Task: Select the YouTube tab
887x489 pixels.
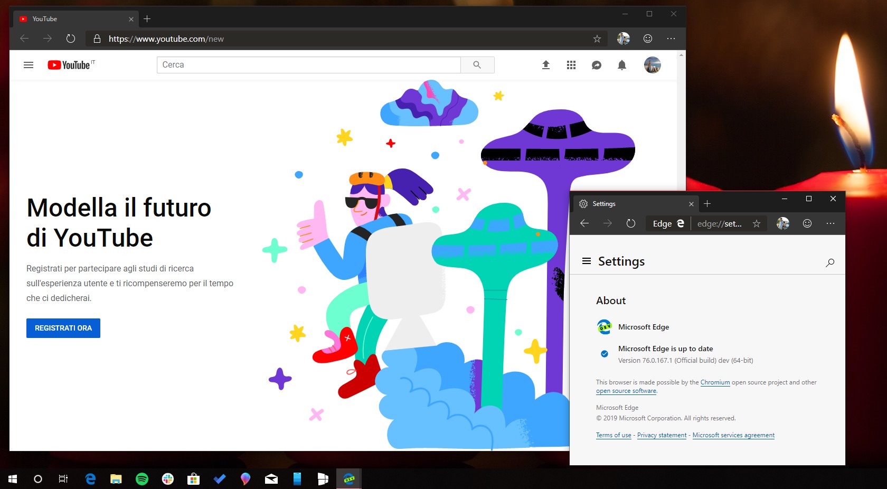Action: pos(76,18)
